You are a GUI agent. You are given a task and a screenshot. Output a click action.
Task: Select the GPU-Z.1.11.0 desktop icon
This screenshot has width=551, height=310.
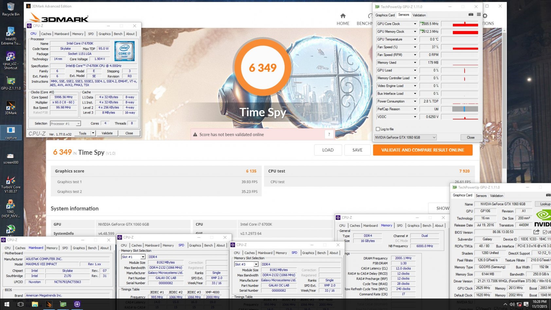11,83
